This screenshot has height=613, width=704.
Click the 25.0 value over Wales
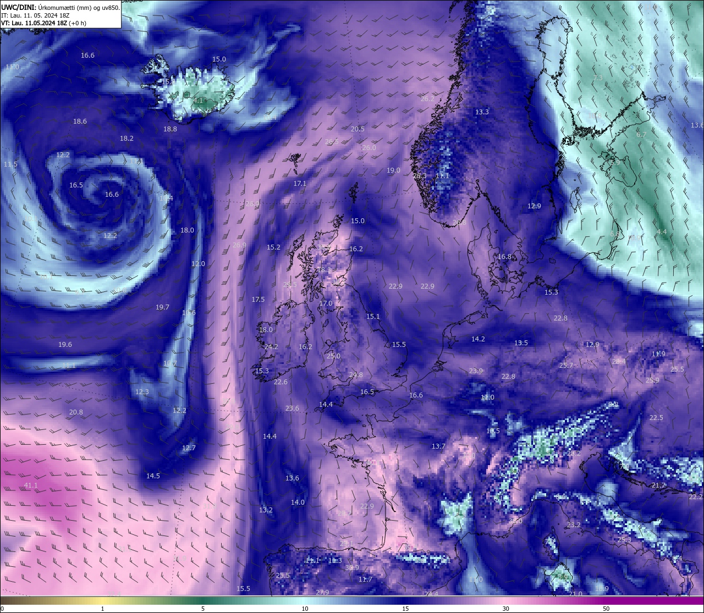(333, 356)
